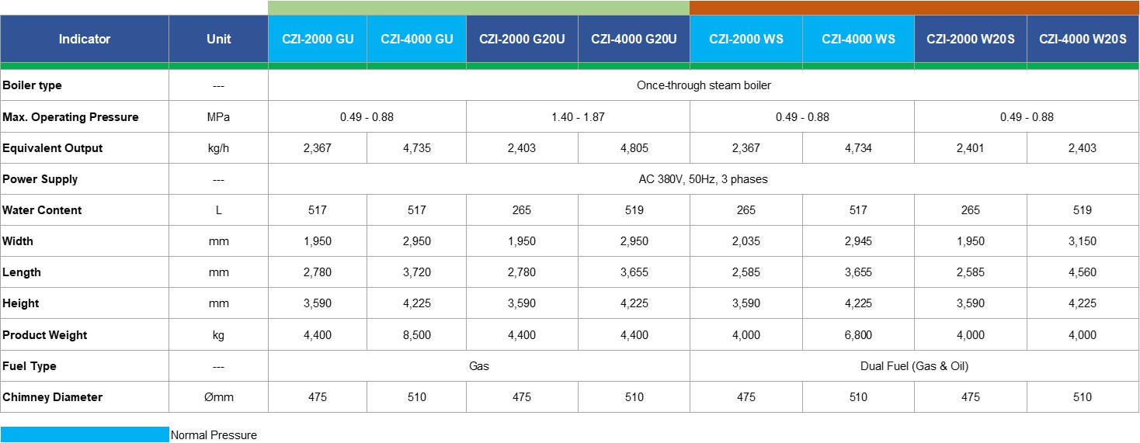This screenshot has width=1140, height=443.
Task: Select the AC 380V, 50Hz, 3 phases cell
Action: pyautogui.click(x=704, y=179)
